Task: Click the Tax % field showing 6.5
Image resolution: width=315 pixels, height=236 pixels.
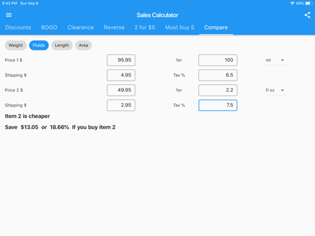Action: click(x=218, y=75)
